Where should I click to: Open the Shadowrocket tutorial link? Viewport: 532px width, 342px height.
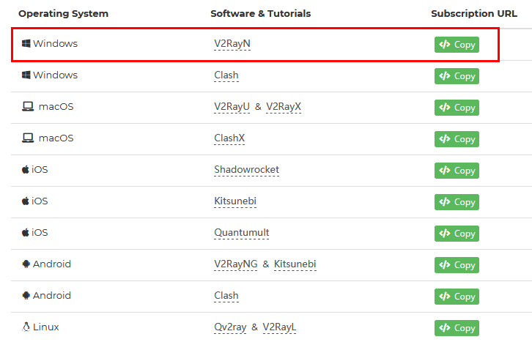click(246, 170)
